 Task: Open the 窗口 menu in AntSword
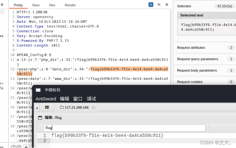tap(78, 99)
